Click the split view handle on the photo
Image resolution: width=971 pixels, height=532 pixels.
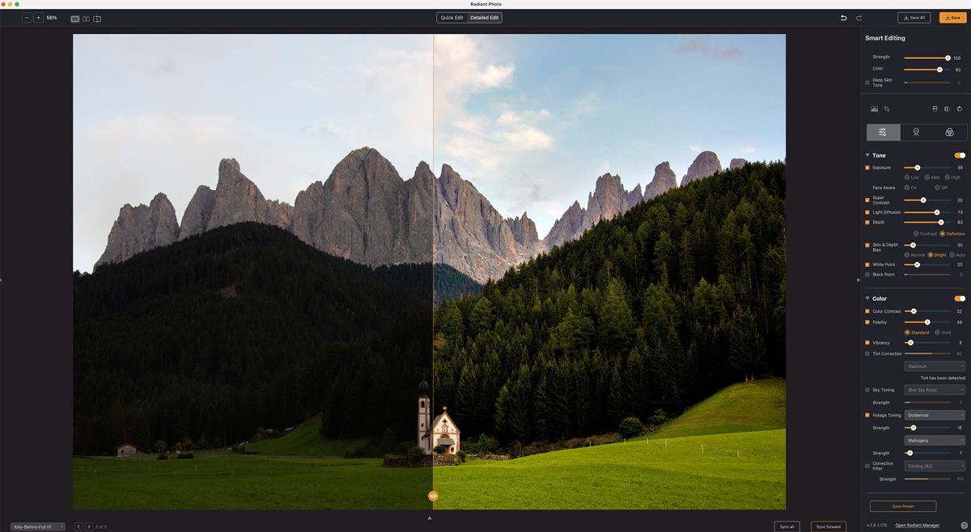coord(433,496)
